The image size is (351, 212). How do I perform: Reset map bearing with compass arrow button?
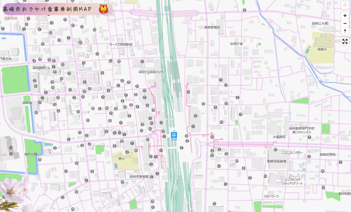(x=345, y=31)
